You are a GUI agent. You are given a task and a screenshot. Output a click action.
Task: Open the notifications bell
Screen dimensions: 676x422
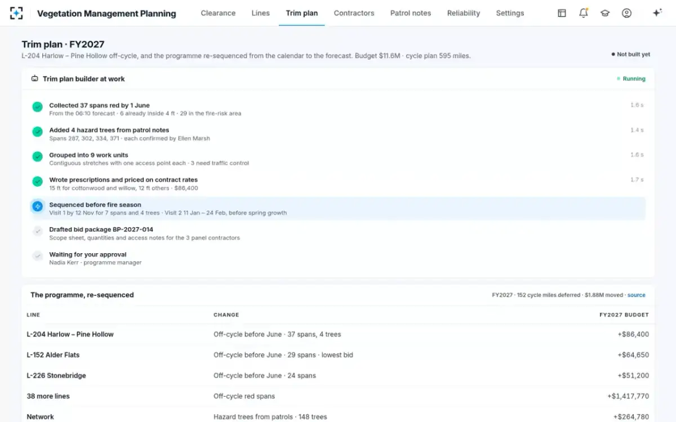584,13
